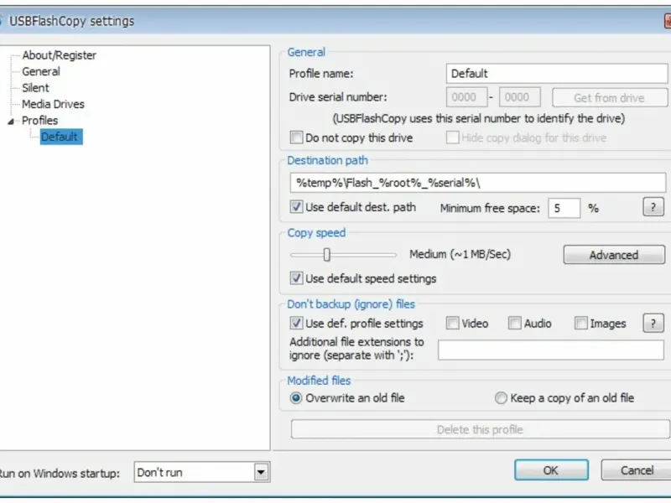Screen dimensions: 671x503
Task: Open the Destination path help button
Action: 653,207
